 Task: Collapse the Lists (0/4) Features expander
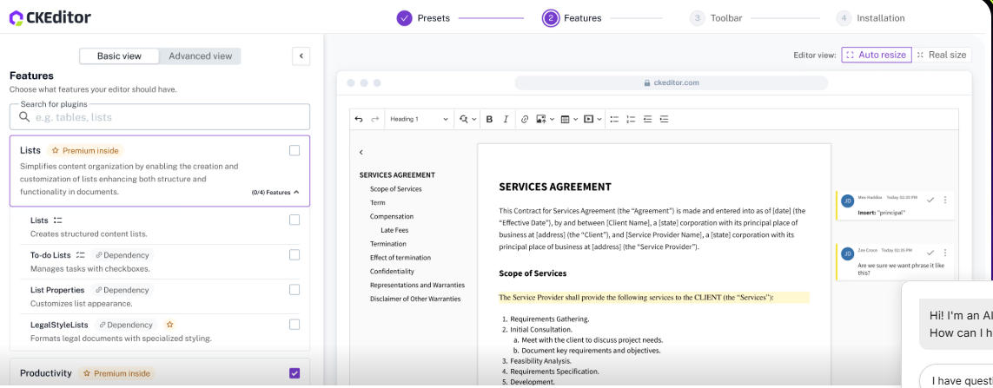tap(275, 192)
